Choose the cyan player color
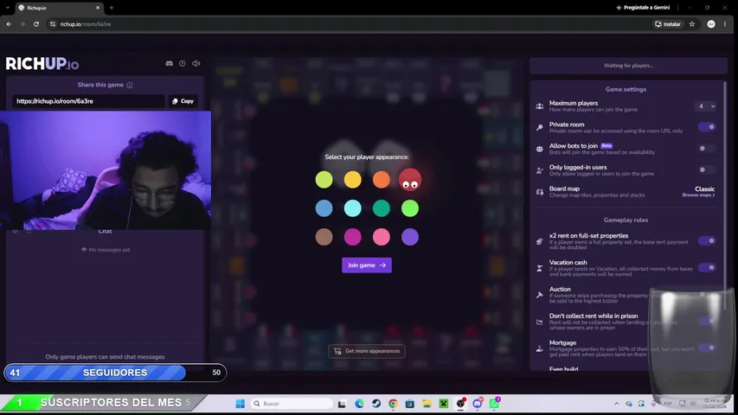 click(352, 208)
